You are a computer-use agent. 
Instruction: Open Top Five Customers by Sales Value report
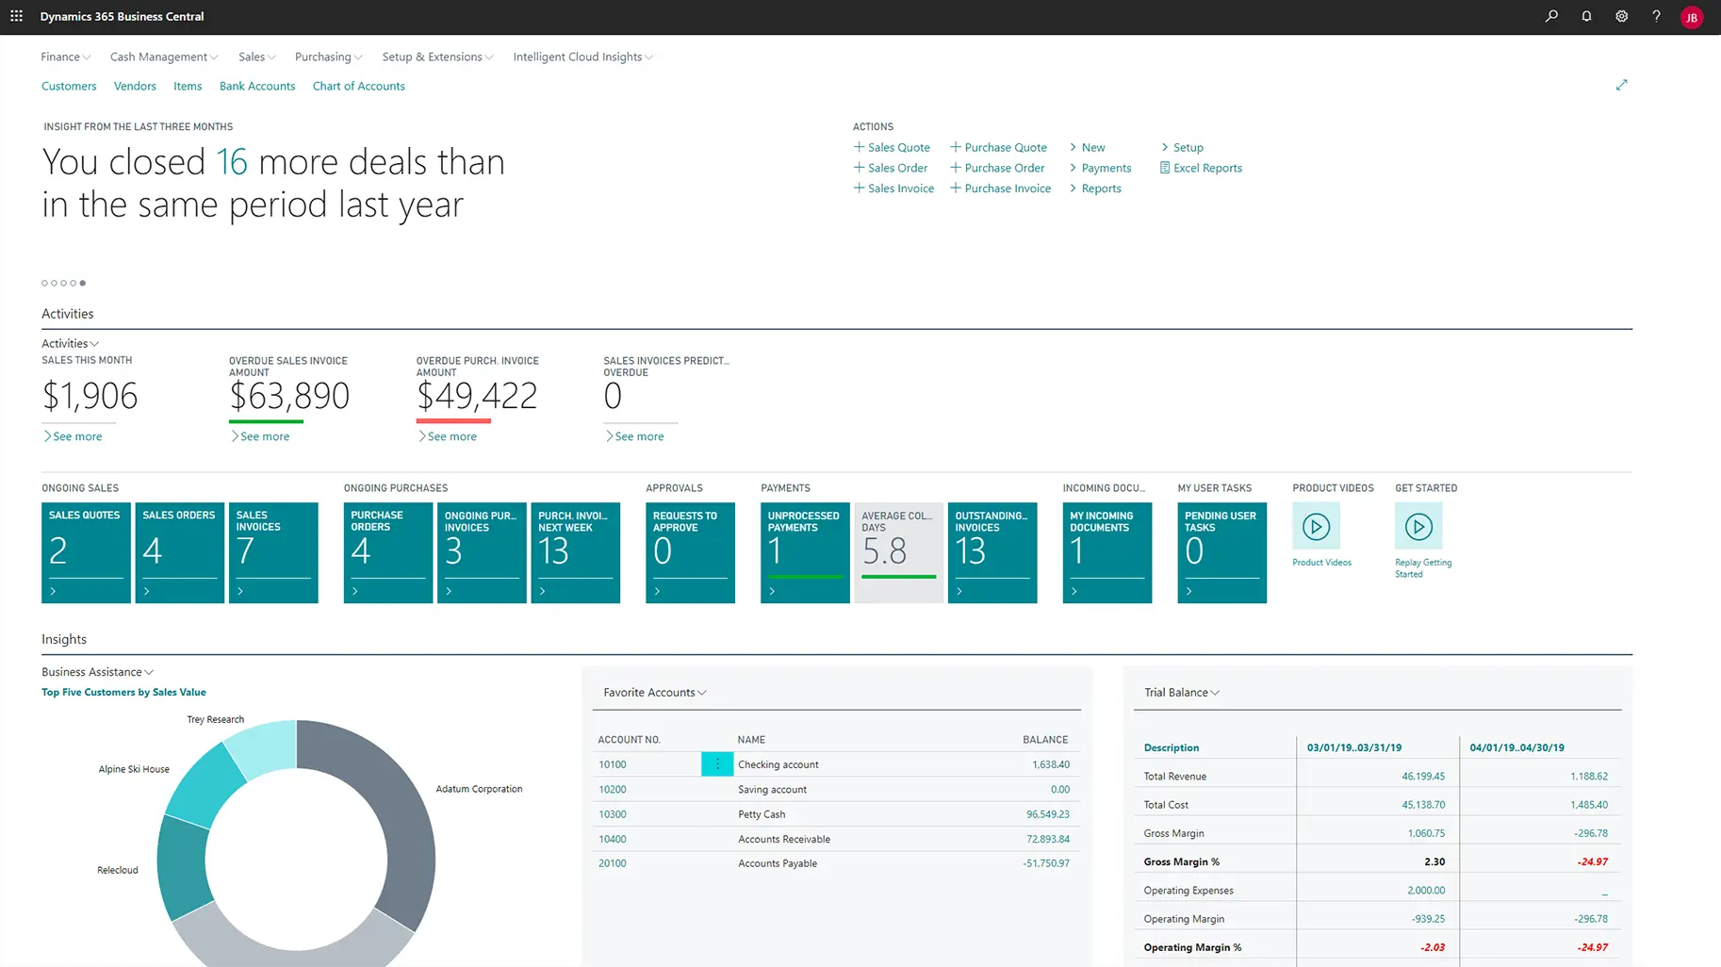(123, 692)
